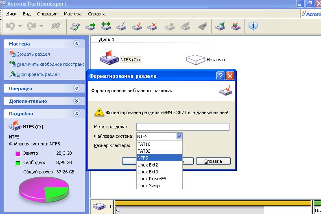Click the Acronis logo at the top right
This screenshot has width=321, height=214.
click(x=311, y=14)
